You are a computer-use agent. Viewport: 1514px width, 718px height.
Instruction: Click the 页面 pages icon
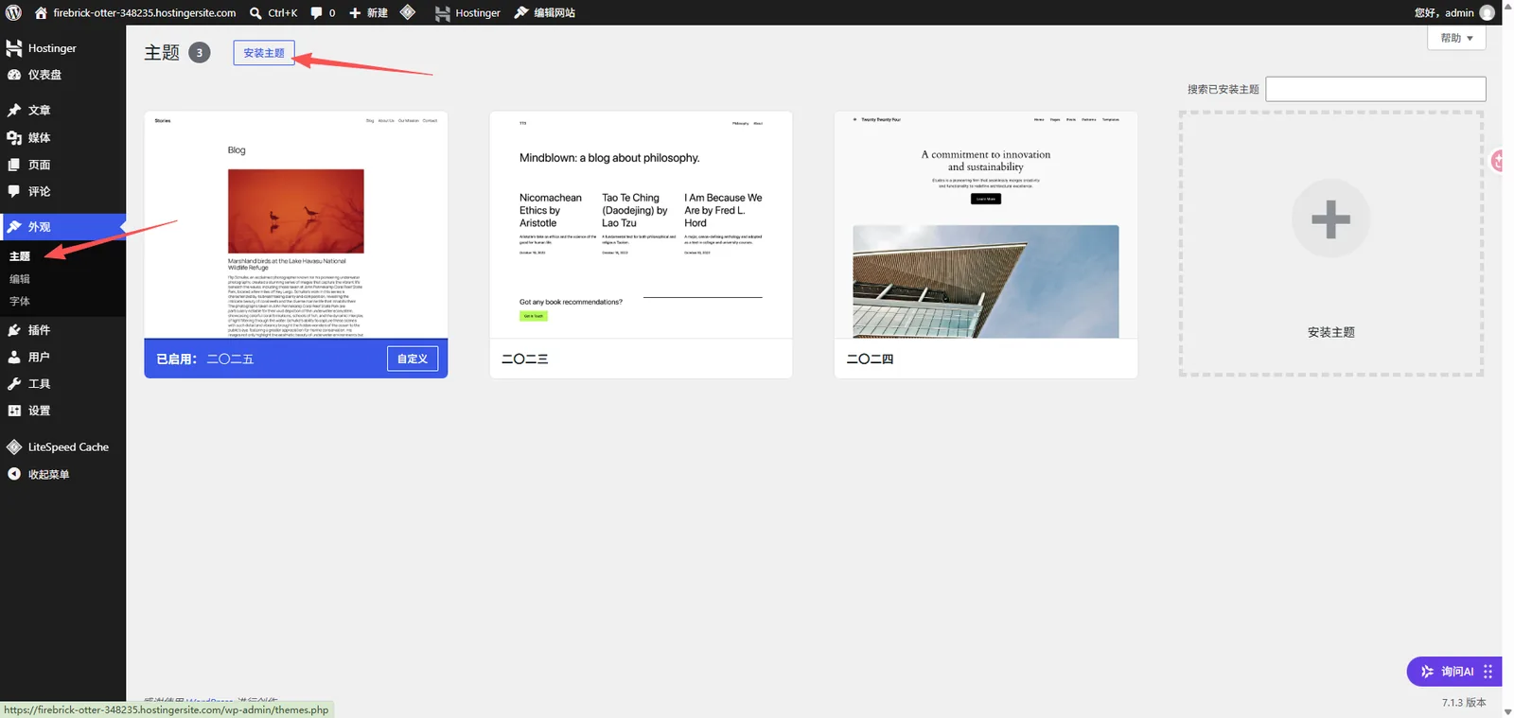14,165
